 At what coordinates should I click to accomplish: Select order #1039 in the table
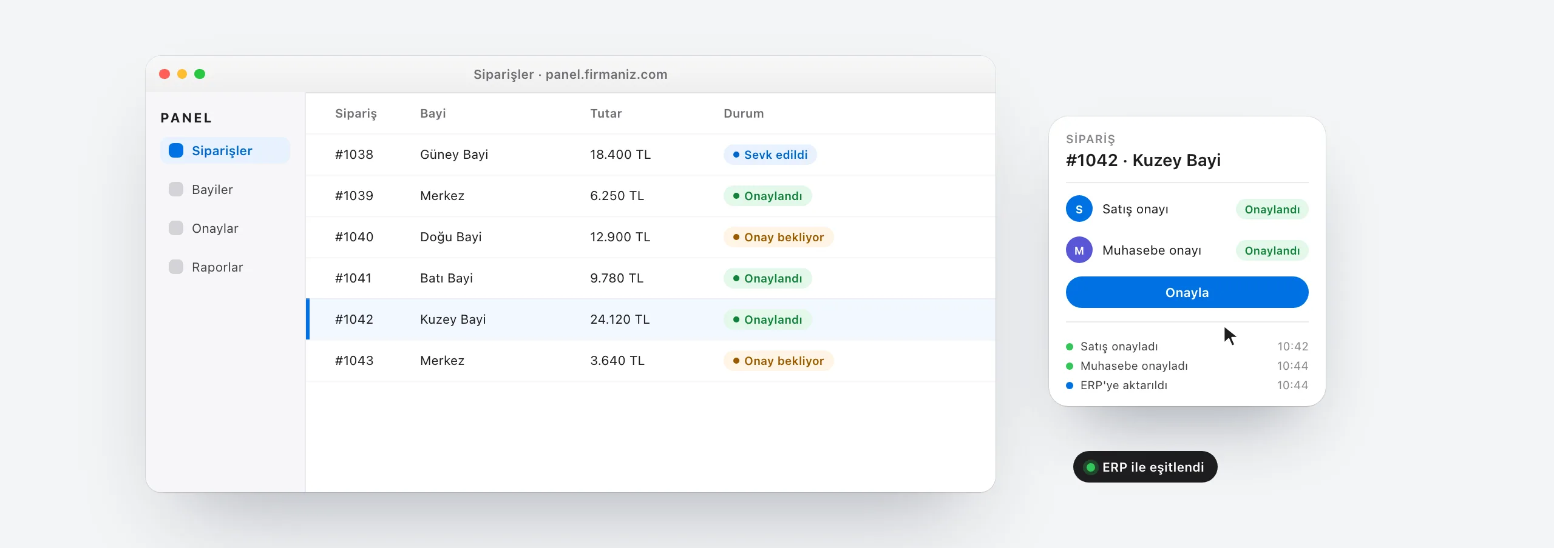[651, 196]
